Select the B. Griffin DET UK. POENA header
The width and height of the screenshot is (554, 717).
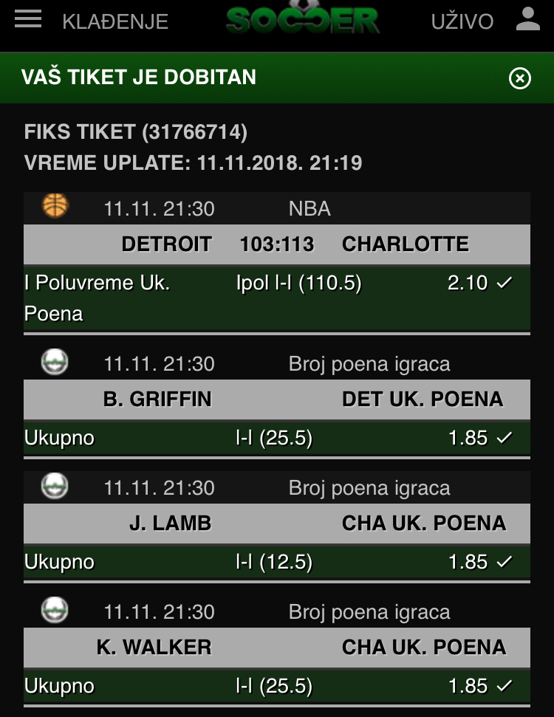pos(277,399)
